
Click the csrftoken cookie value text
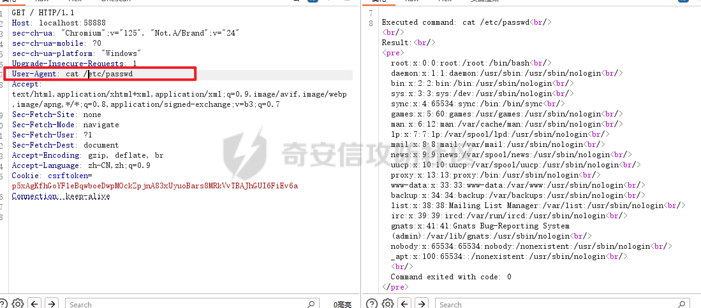pos(154,186)
